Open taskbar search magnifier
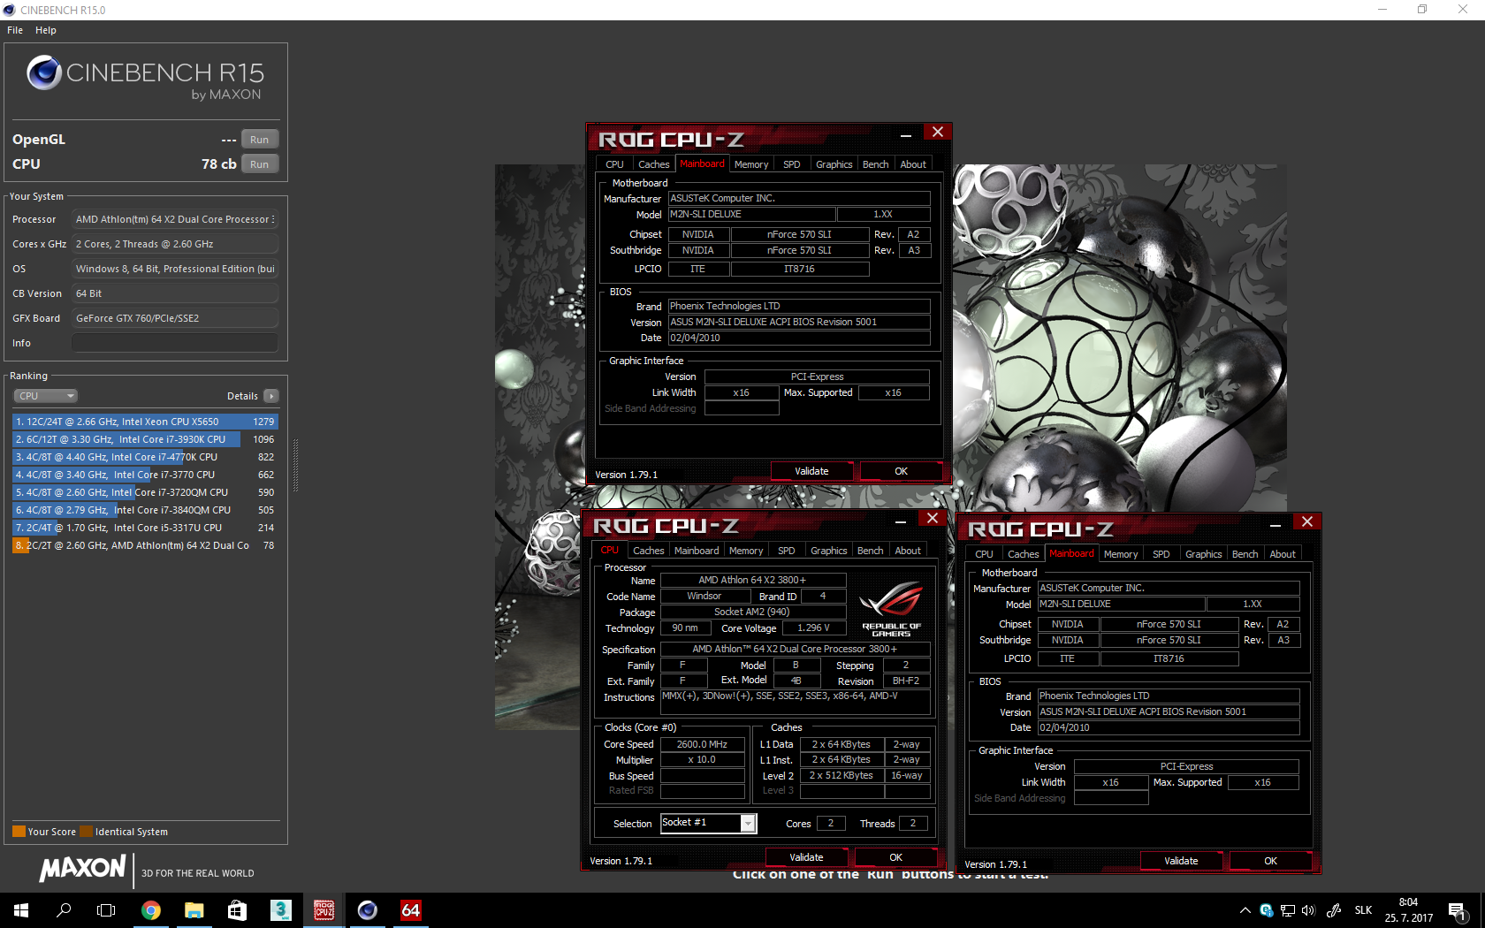 tap(64, 910)
